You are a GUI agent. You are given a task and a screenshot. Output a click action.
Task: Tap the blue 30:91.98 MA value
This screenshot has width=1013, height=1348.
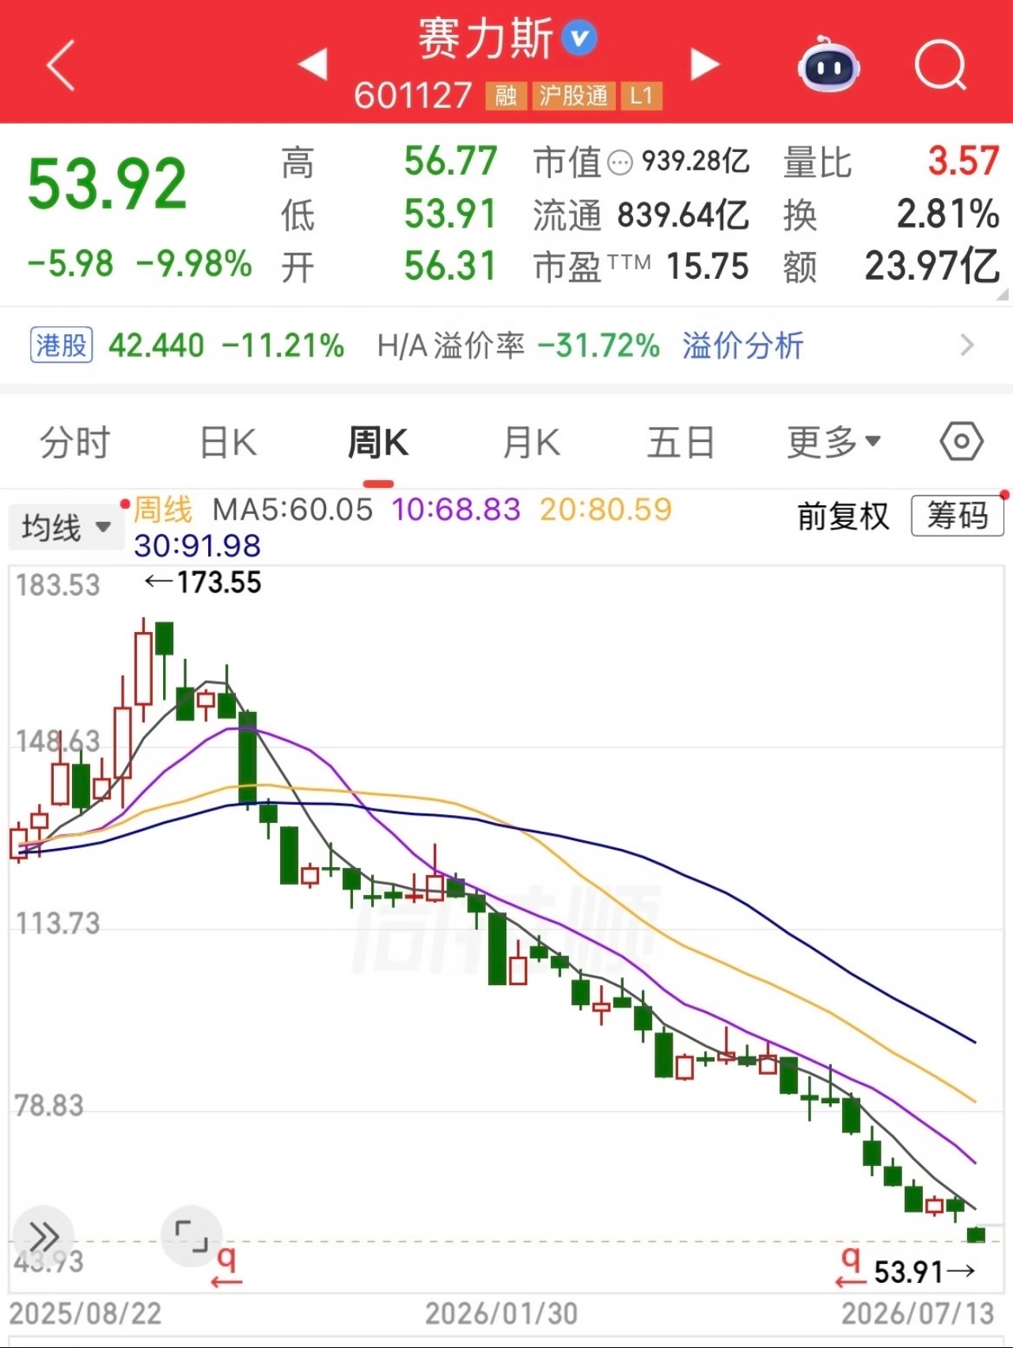pos(197,546)
